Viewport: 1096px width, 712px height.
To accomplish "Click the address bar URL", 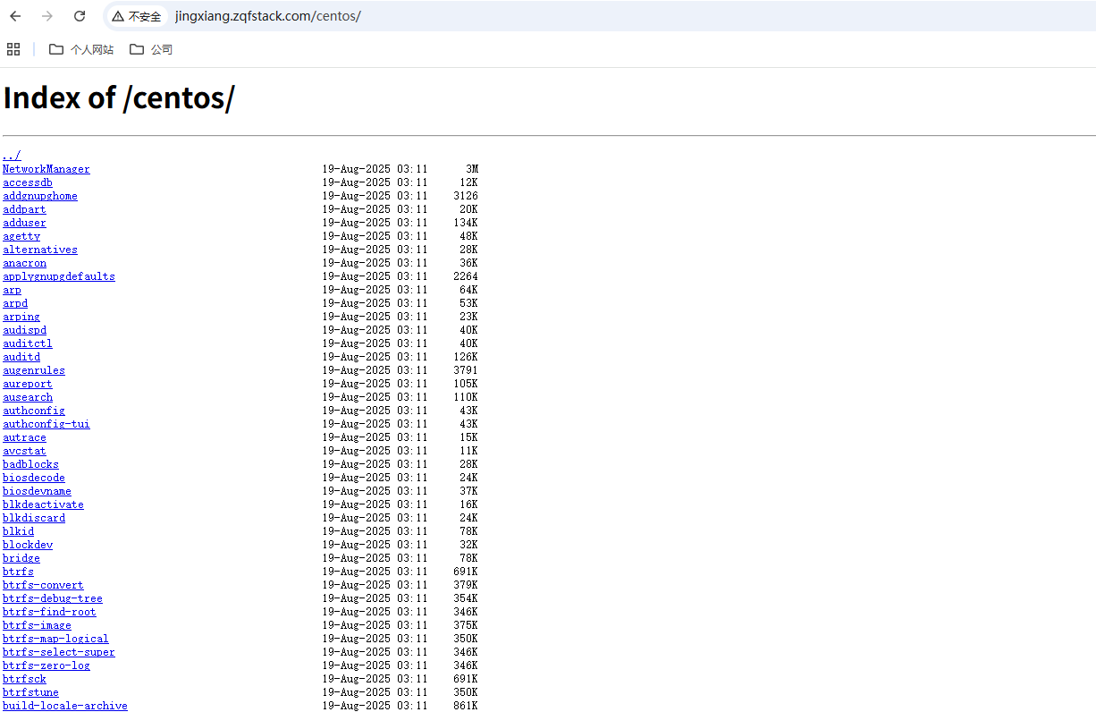I will 267,16.
